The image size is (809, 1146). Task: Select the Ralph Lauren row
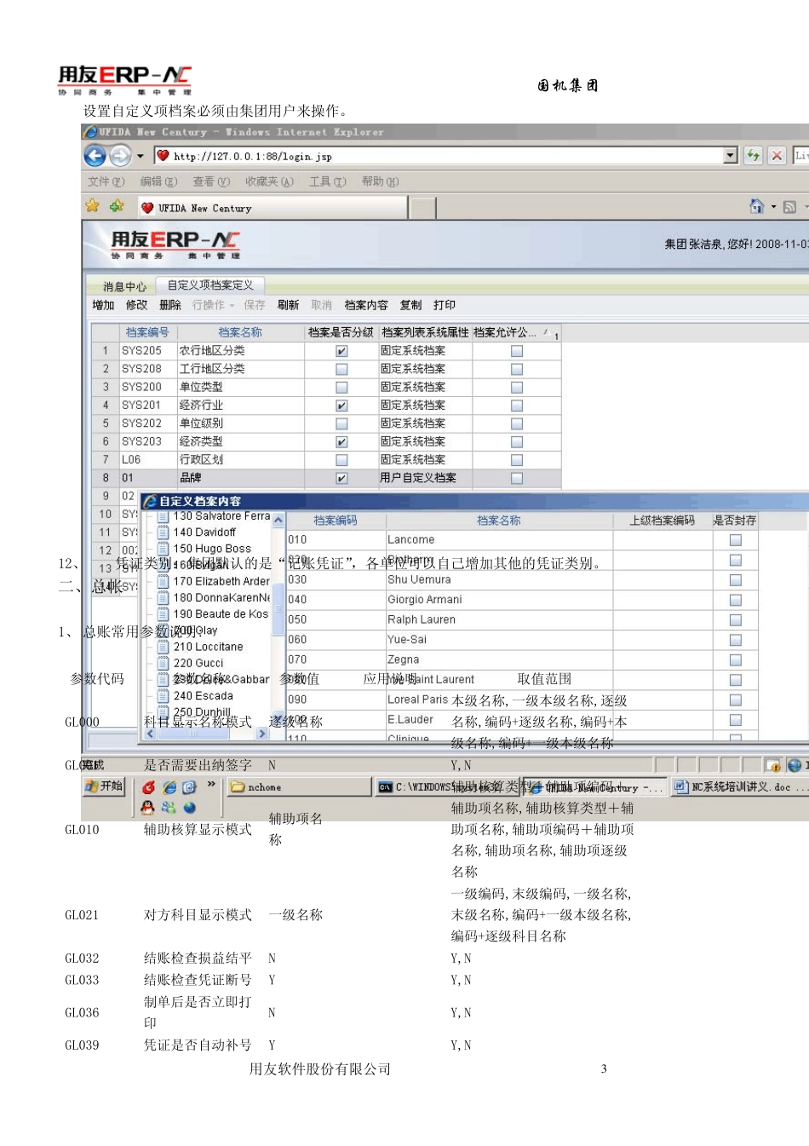coord(521,619)
